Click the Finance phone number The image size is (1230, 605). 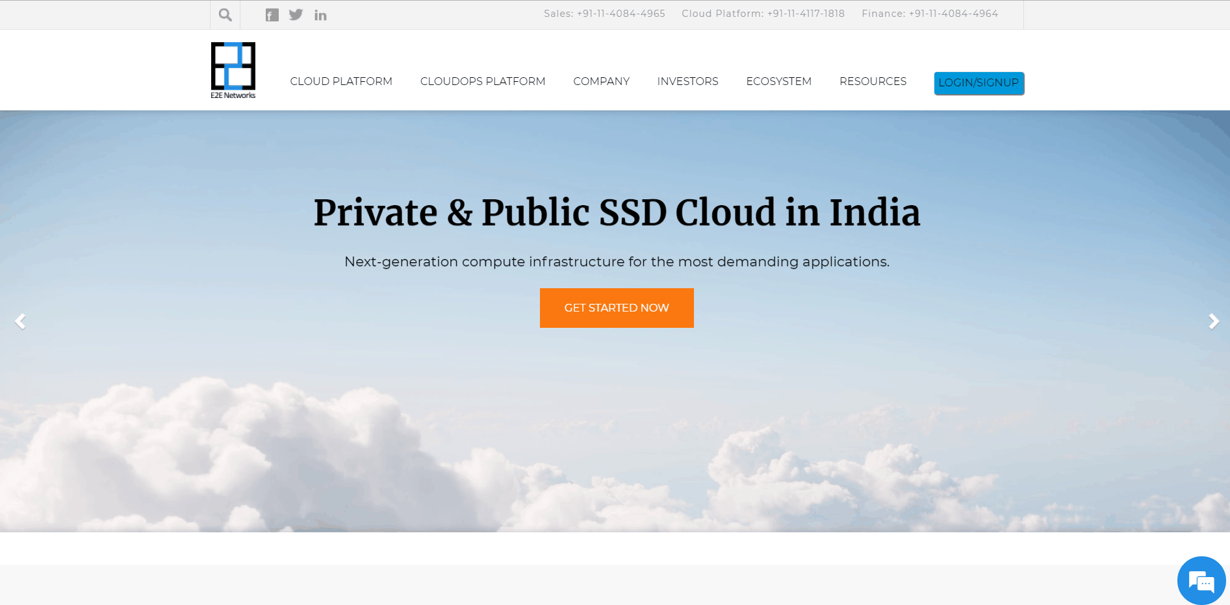[x=953, y=14]
